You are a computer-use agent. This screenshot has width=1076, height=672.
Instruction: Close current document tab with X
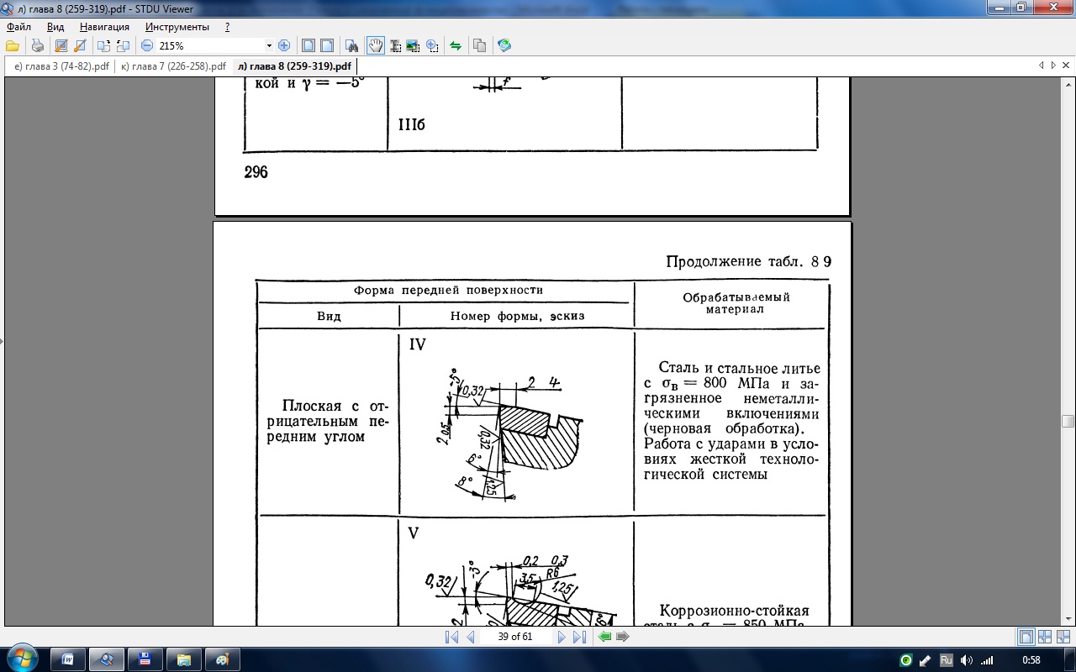click(x=1066, y=66)
